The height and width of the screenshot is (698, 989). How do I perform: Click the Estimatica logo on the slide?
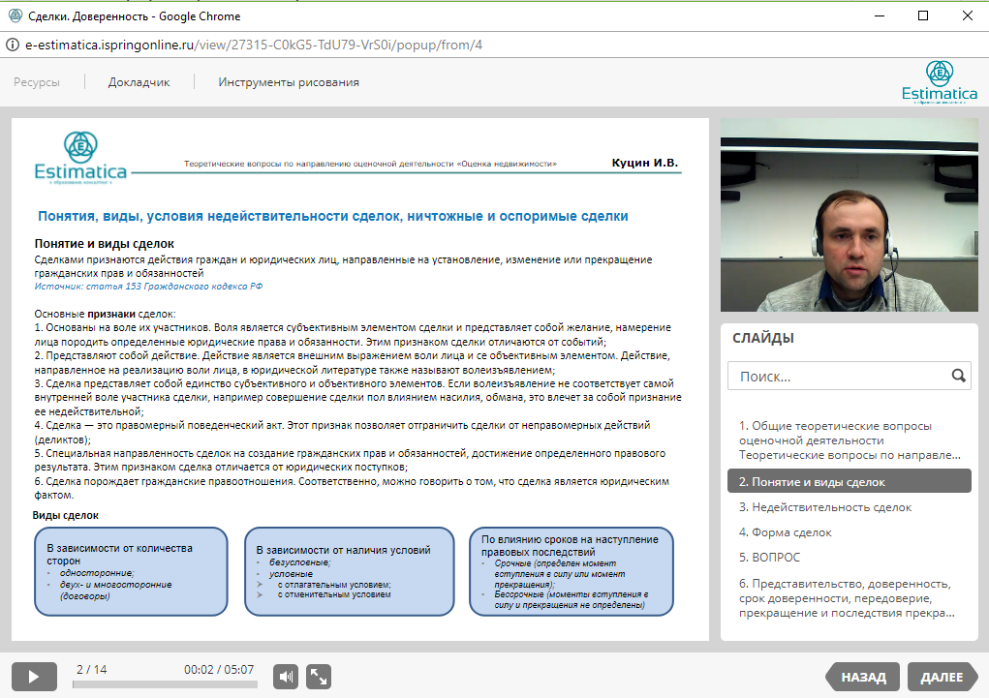[x=80, y=157]
